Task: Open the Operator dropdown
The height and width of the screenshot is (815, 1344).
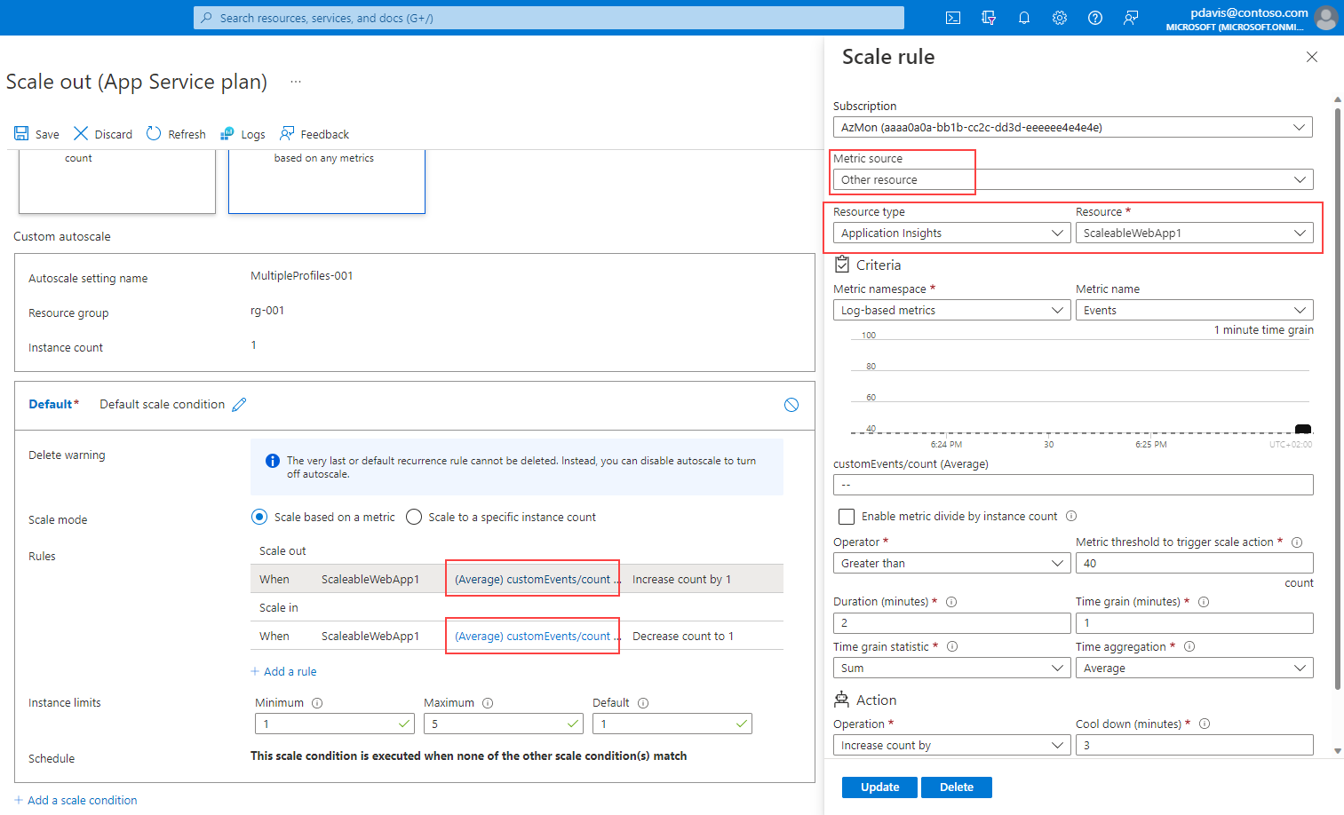Action: tap(950, 563)
